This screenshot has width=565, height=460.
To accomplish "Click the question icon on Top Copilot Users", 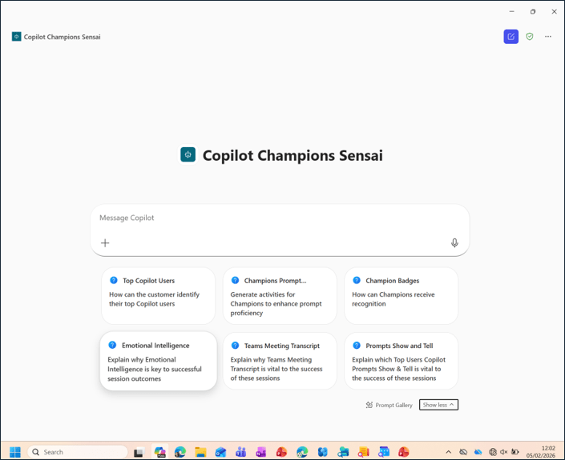I will (114, 280).
